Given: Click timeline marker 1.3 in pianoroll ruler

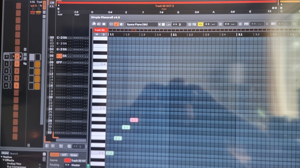Looking at the screenshot, I should tap(143, 35).
